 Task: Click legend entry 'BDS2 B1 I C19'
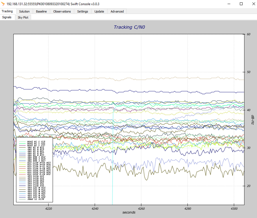click(x=32, y=142)
